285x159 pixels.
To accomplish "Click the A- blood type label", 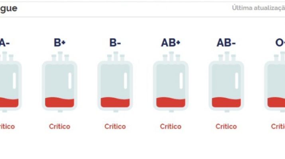I will pyautogui.click(x=5, y=43).
